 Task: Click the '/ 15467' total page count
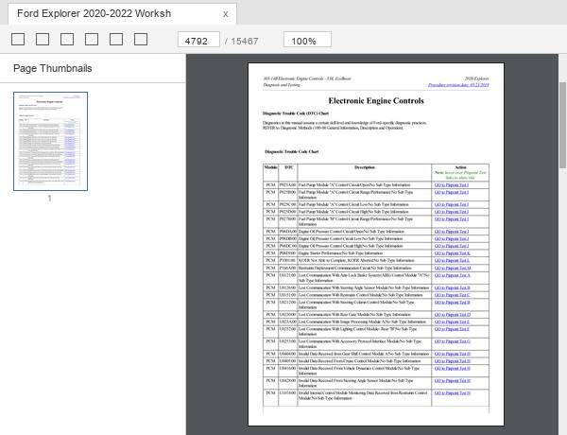point(241,42)
